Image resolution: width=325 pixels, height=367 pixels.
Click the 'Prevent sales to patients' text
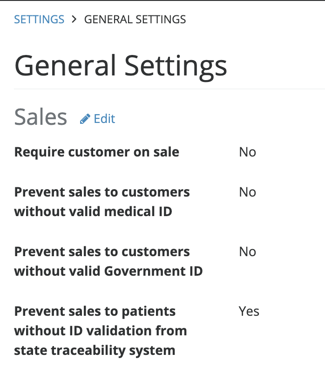95,311
